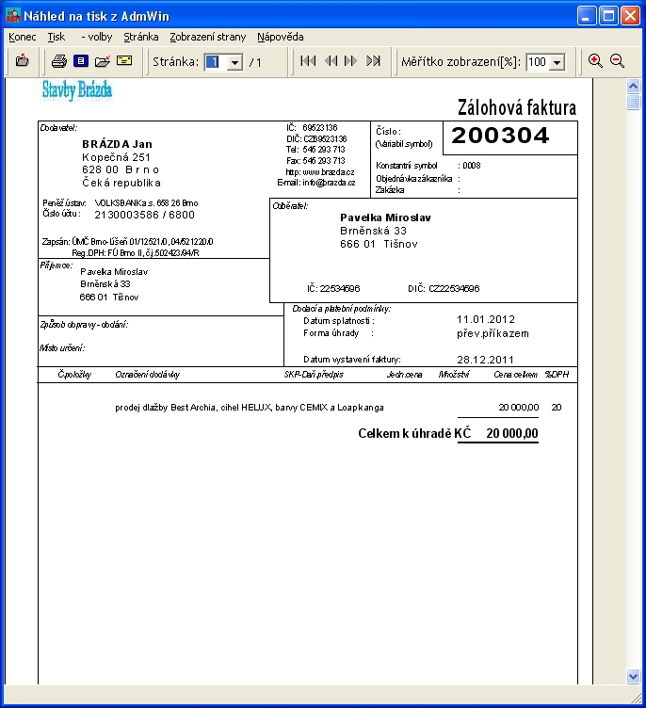Click account number 2130003586 / 6800

(x=145, y=215)
